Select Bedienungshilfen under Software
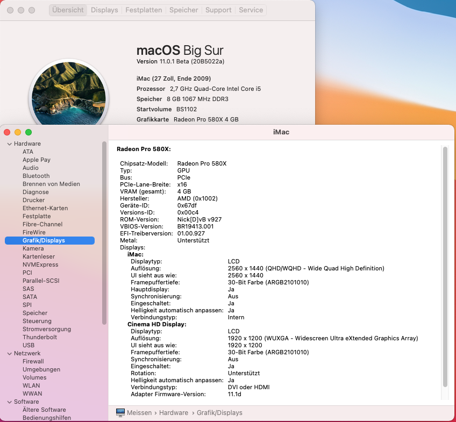The height and width of the screenshot is (422, 456). click(47, 418)
